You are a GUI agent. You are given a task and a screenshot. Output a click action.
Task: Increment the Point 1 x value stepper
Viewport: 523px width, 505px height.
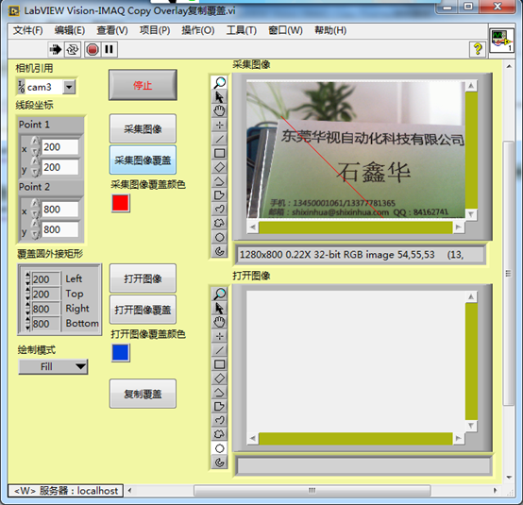coord(35,142)
